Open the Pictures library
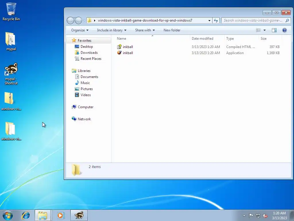Viewport: 294px width, 221px height. pyautogui.click(x=87, y=89)
